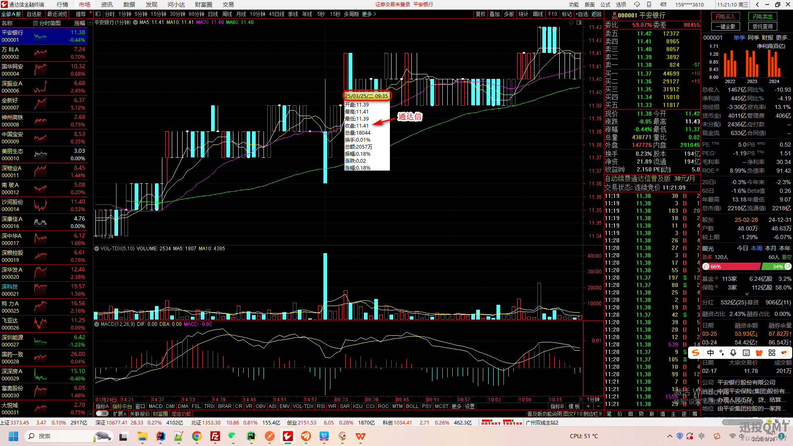Click the minus zoom-out button at chart bottom
The width and height of the screenshot is (793, 446).
pos(598,406)
